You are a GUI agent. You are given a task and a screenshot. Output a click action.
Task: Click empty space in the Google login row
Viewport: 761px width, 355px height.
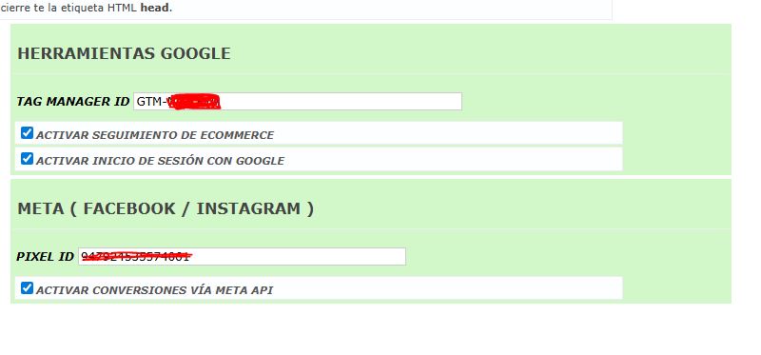coord(451,159)
